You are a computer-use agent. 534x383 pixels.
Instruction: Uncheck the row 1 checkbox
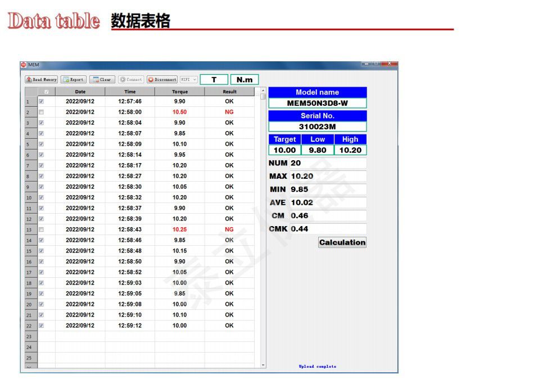pyautogui.click(x=41, y=101)
